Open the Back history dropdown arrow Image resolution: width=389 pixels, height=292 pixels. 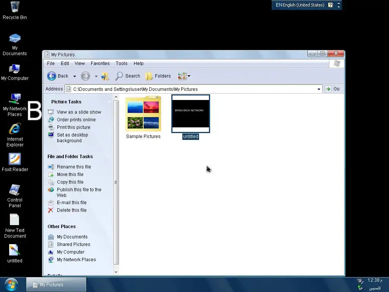pyautogui.click(x=74, y=76)
